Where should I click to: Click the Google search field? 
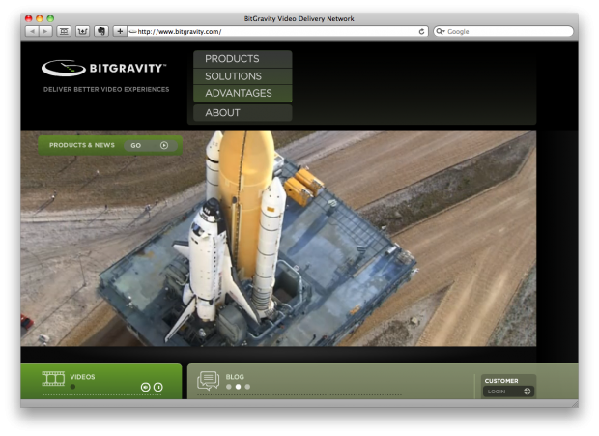point(503,31)
